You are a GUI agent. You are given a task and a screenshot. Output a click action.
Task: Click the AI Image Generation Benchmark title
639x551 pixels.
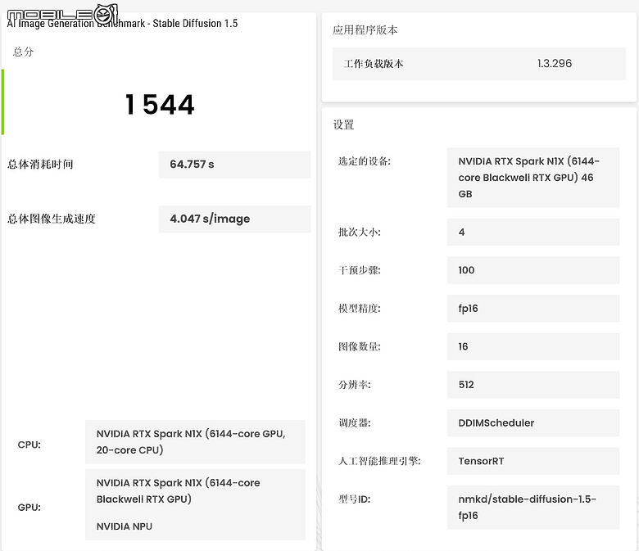click(x=122, y=23)
